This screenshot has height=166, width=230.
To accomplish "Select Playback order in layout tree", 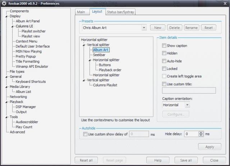I will (110, 70).
